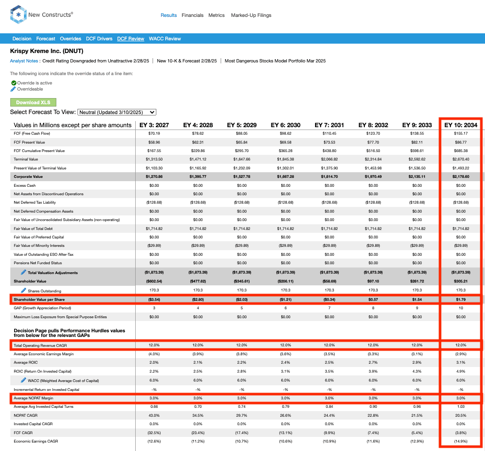Click the Average NOPAT Margin label
The height and width of the screenshot is (451, 485).
33,398
